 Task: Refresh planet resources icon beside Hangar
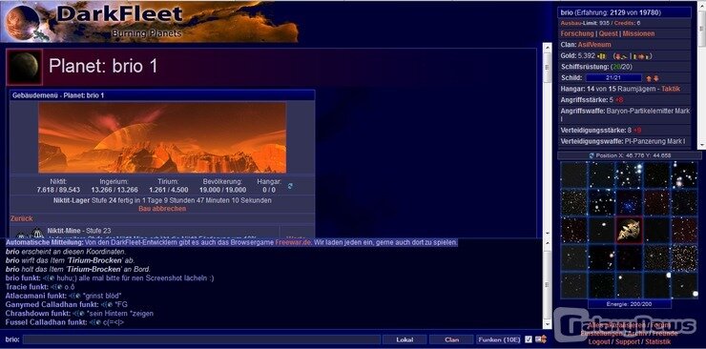pos(290,186)
